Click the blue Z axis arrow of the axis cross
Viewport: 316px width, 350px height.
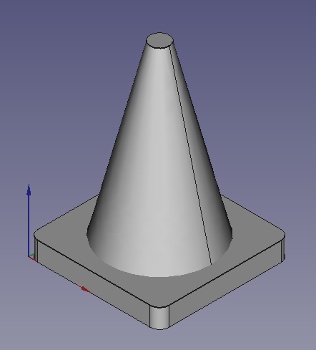[29, 220]
